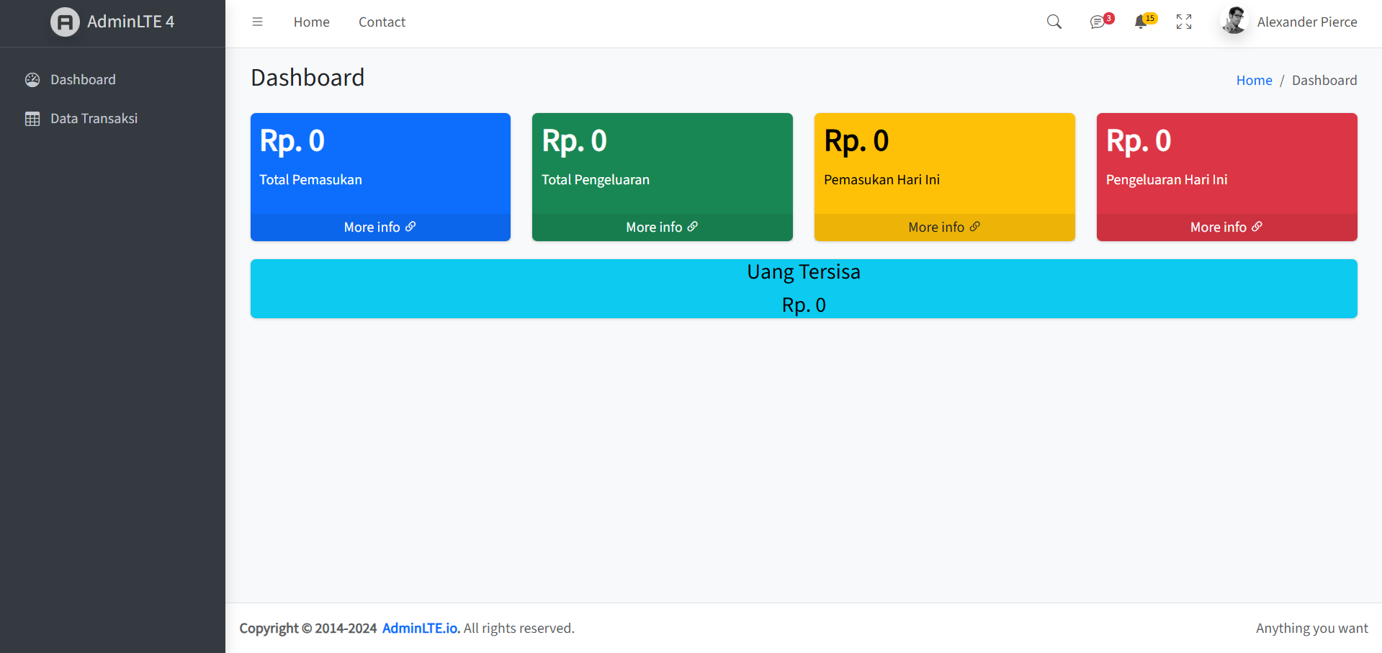Open the messages chat icon

[x=1097, y=22]
